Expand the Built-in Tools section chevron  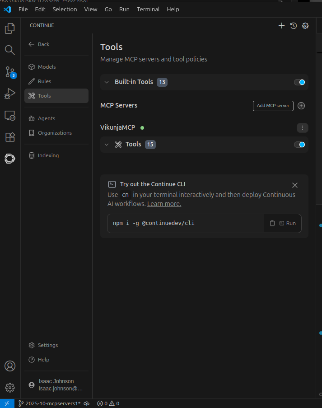[107, 82]
